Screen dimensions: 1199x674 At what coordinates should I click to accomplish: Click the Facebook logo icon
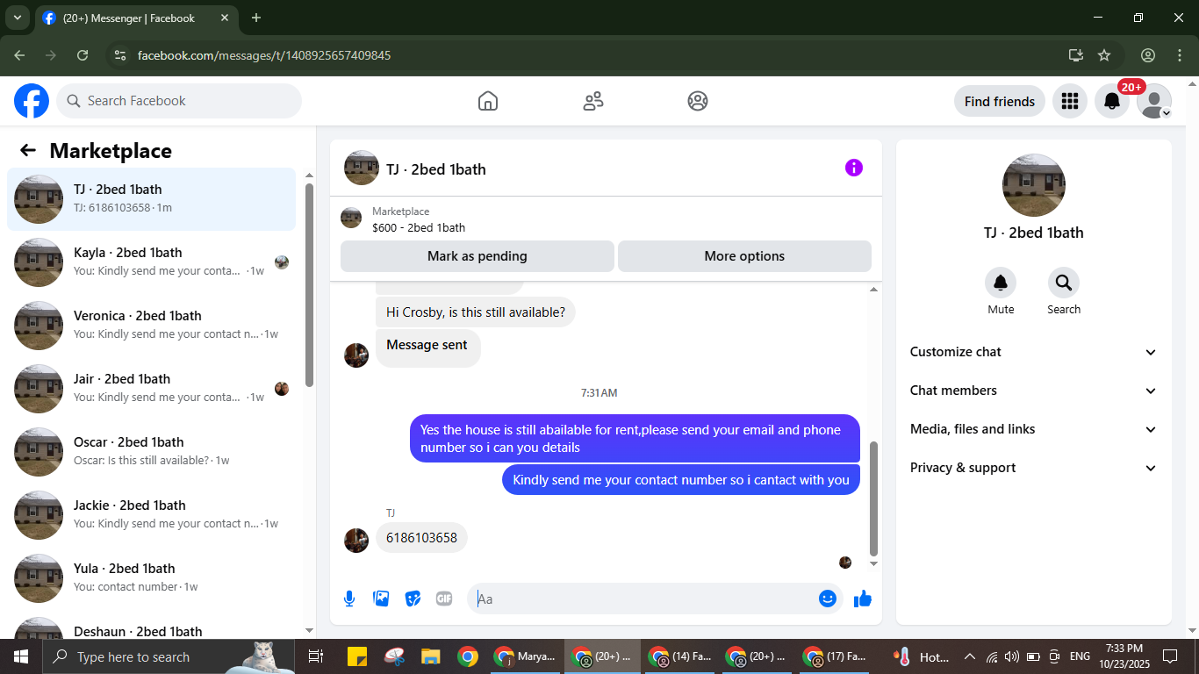click(x=32, y=101)
